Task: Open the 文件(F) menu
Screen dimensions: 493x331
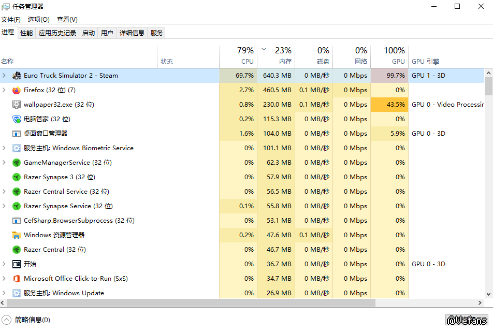Action: pyautogui.click(x=11, y=20)
